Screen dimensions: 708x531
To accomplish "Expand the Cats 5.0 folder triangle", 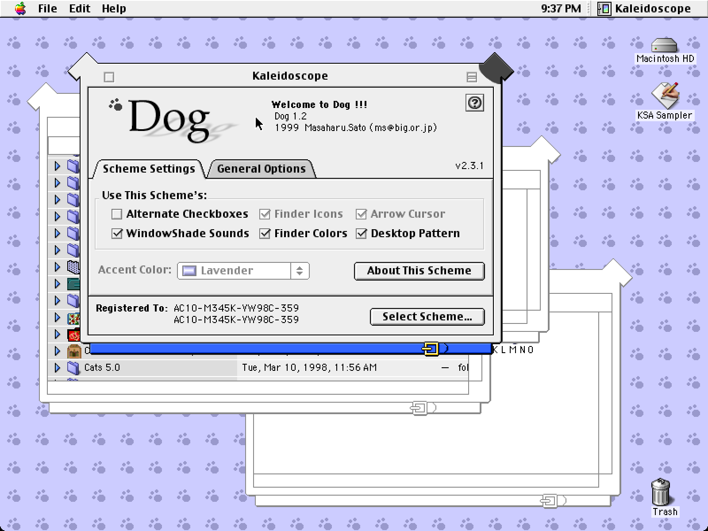I will coord(57,368).
